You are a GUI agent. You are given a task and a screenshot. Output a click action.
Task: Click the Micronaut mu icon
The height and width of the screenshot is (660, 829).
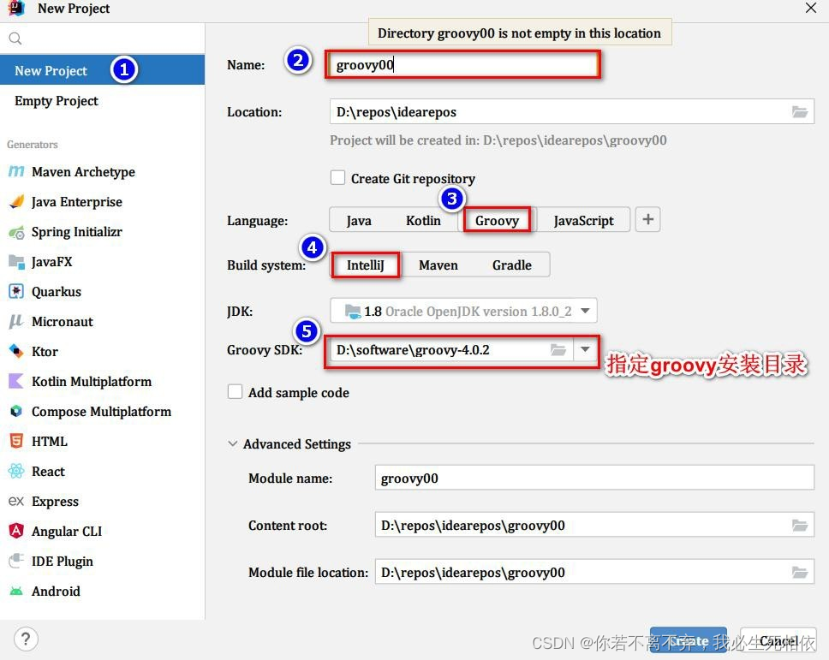click(x=16, y=321)
